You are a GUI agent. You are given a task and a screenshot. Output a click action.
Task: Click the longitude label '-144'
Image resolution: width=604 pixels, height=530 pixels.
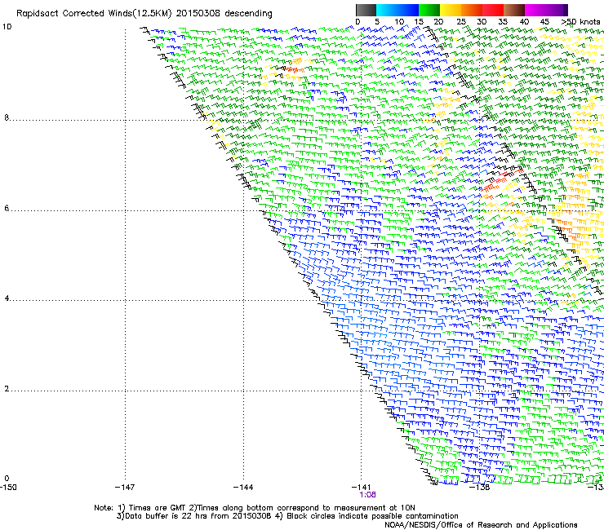pos(243,488)
